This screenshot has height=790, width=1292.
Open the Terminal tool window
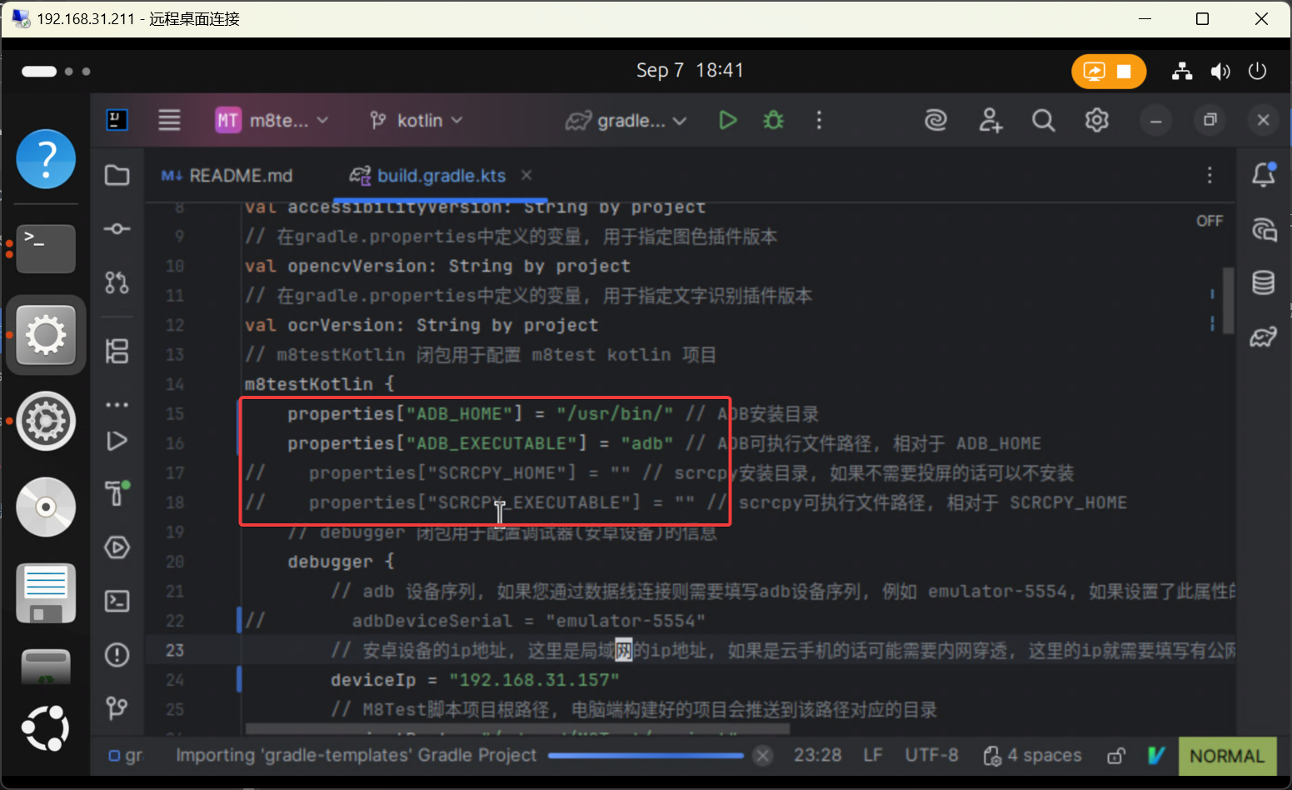(x=117, y=601)
